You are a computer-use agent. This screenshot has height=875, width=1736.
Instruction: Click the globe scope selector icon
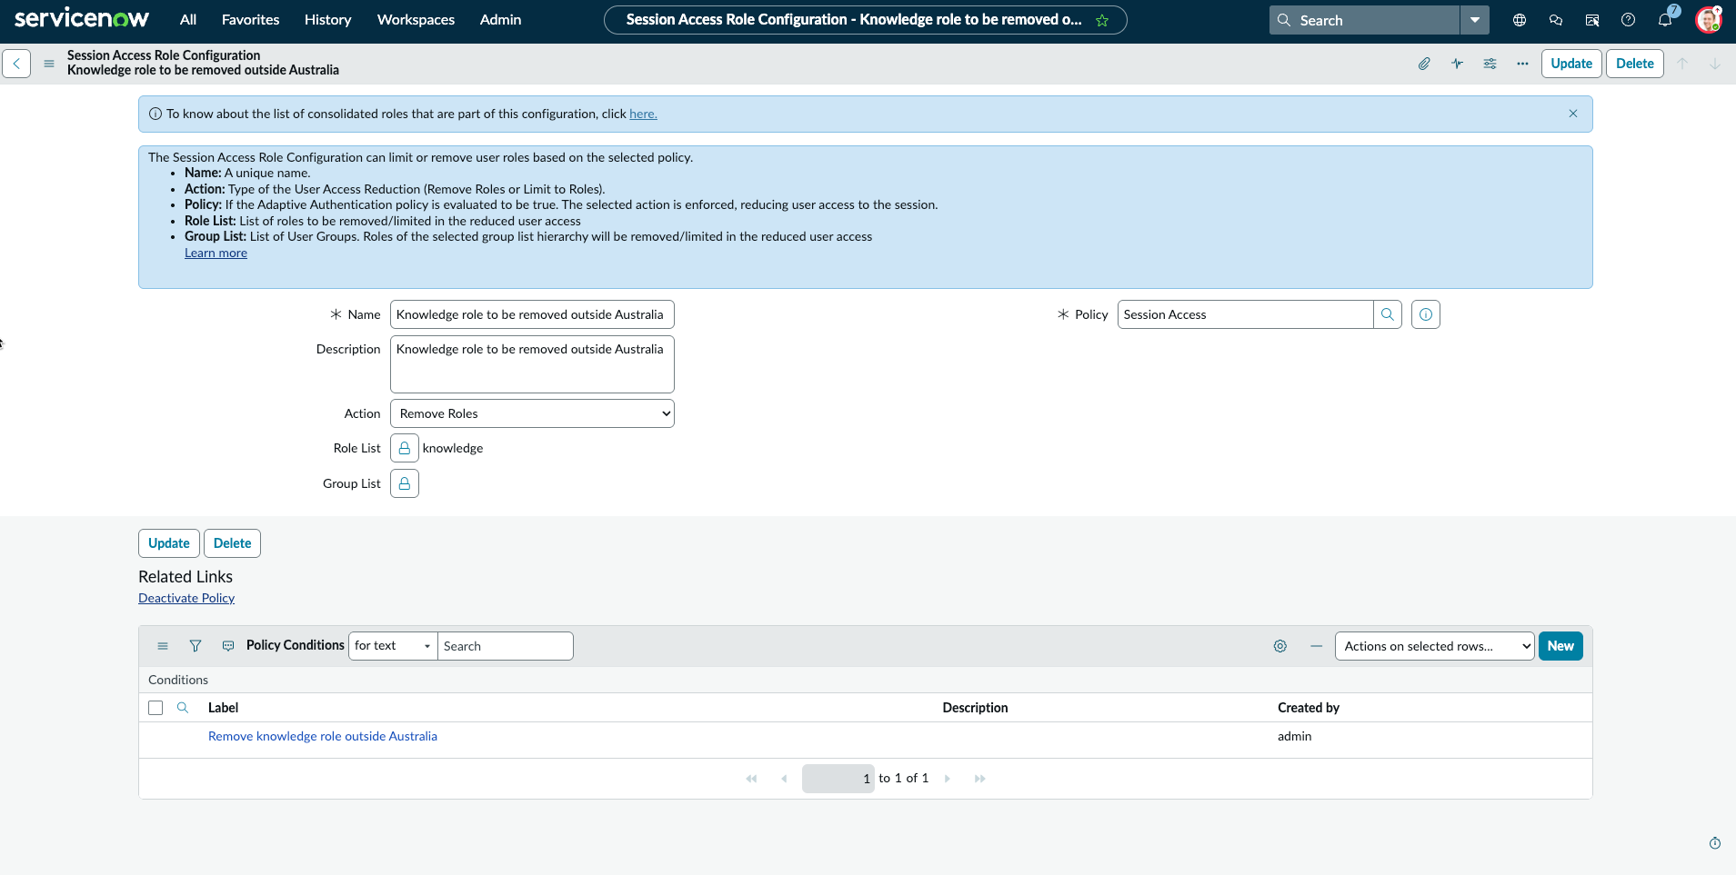tap(1520, 20)
